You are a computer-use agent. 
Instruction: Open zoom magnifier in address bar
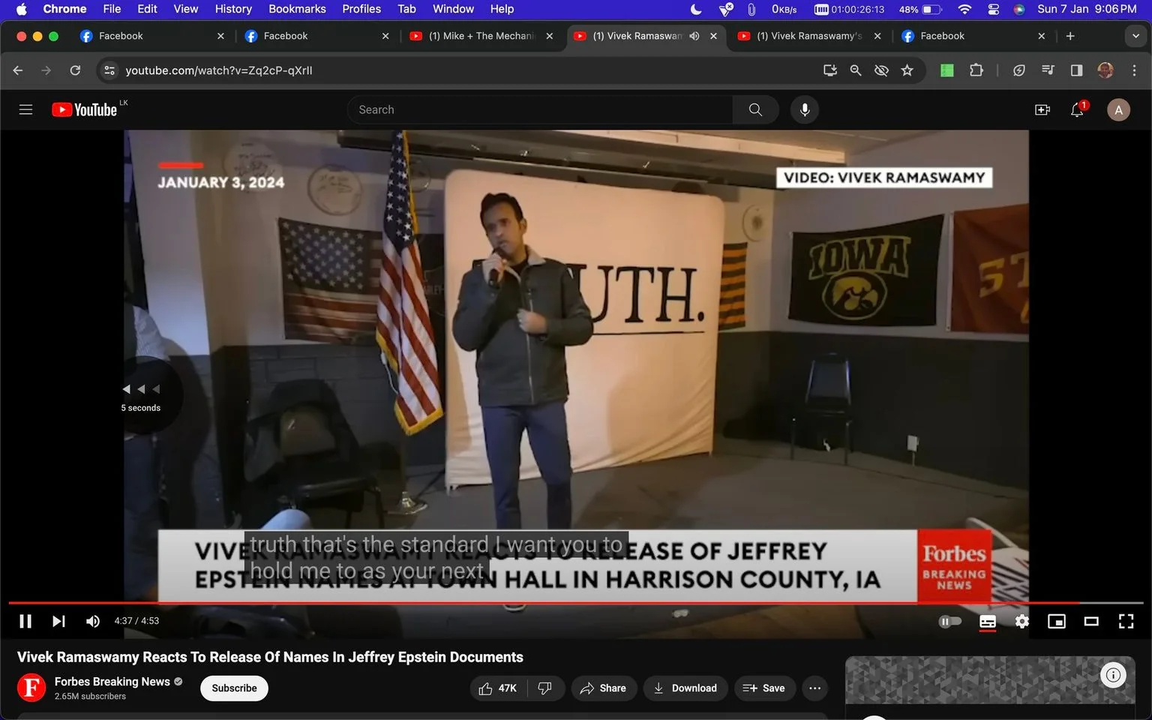(856, 70)
